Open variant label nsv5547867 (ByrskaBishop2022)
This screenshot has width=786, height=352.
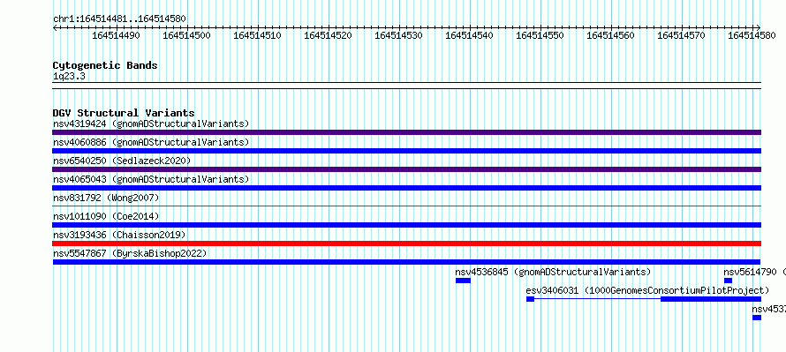[130, 253]
